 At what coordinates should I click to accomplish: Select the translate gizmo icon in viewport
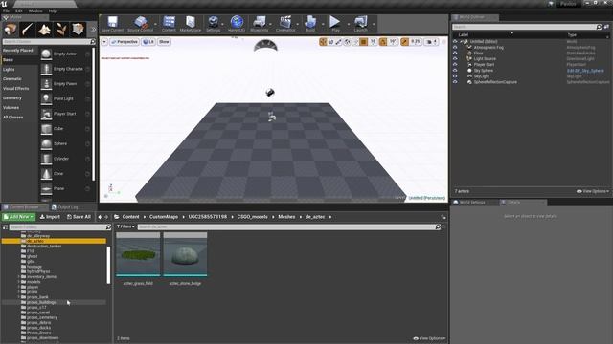323,42
